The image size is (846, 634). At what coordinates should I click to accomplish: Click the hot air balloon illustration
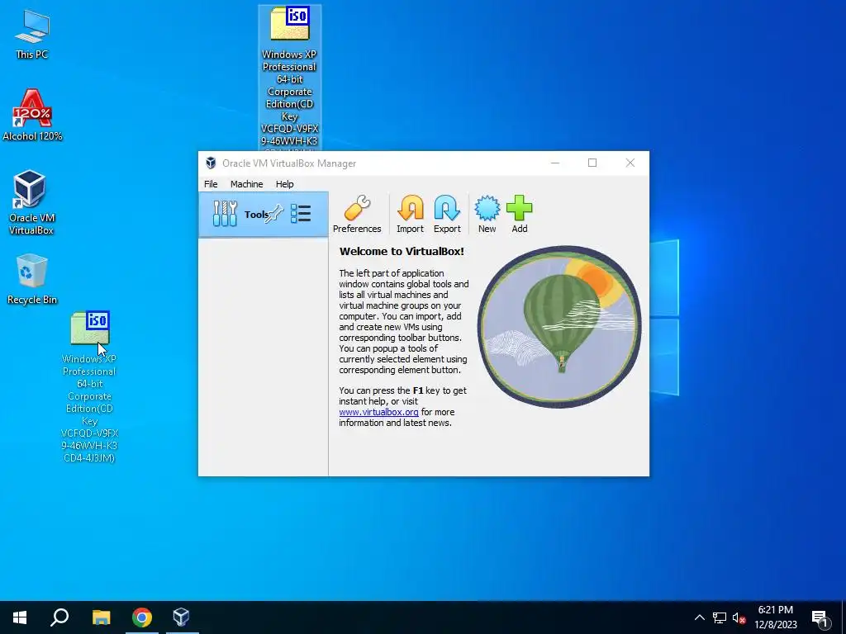pyautogui.click(x=559, y=327)
